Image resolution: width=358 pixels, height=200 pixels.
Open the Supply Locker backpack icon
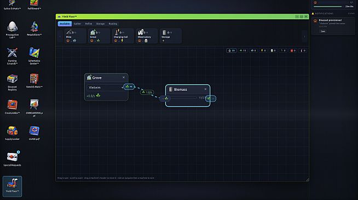tap(12, 133)
